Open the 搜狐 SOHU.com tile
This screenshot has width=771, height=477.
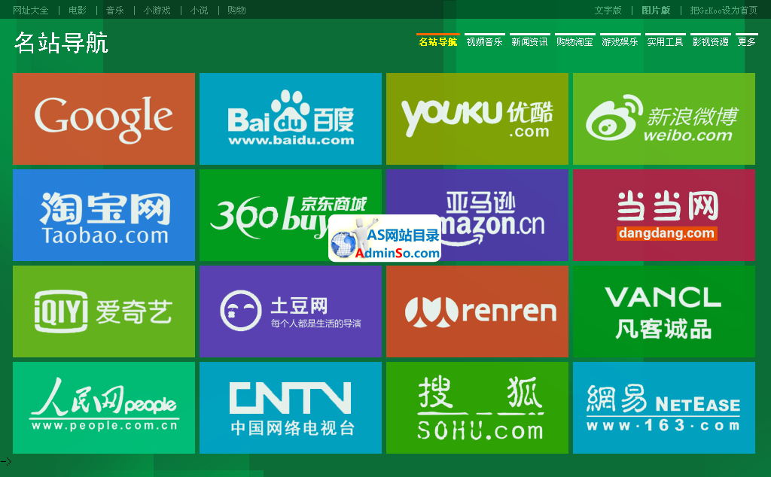tap(477, 408)
